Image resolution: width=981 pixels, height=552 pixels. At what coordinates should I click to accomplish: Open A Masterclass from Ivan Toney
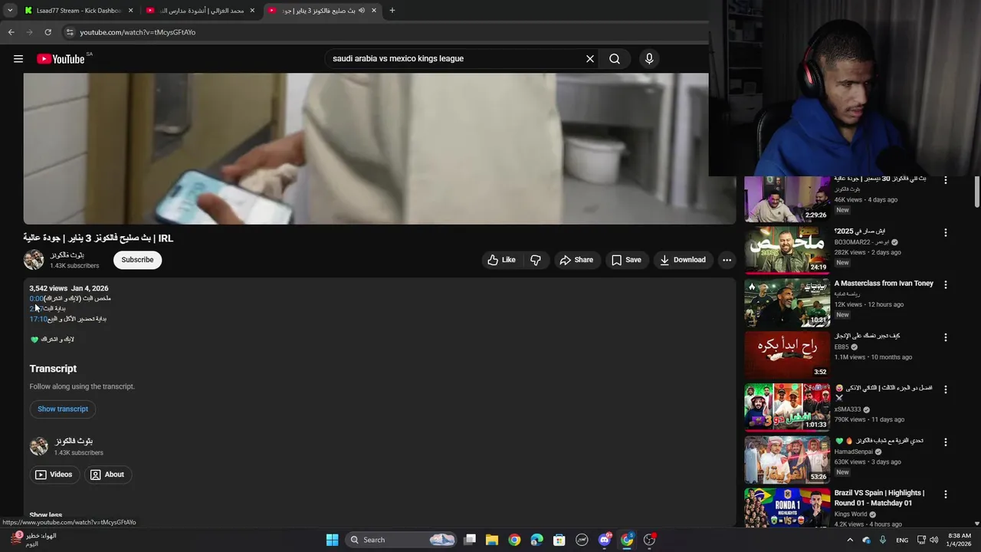(884, 284)
